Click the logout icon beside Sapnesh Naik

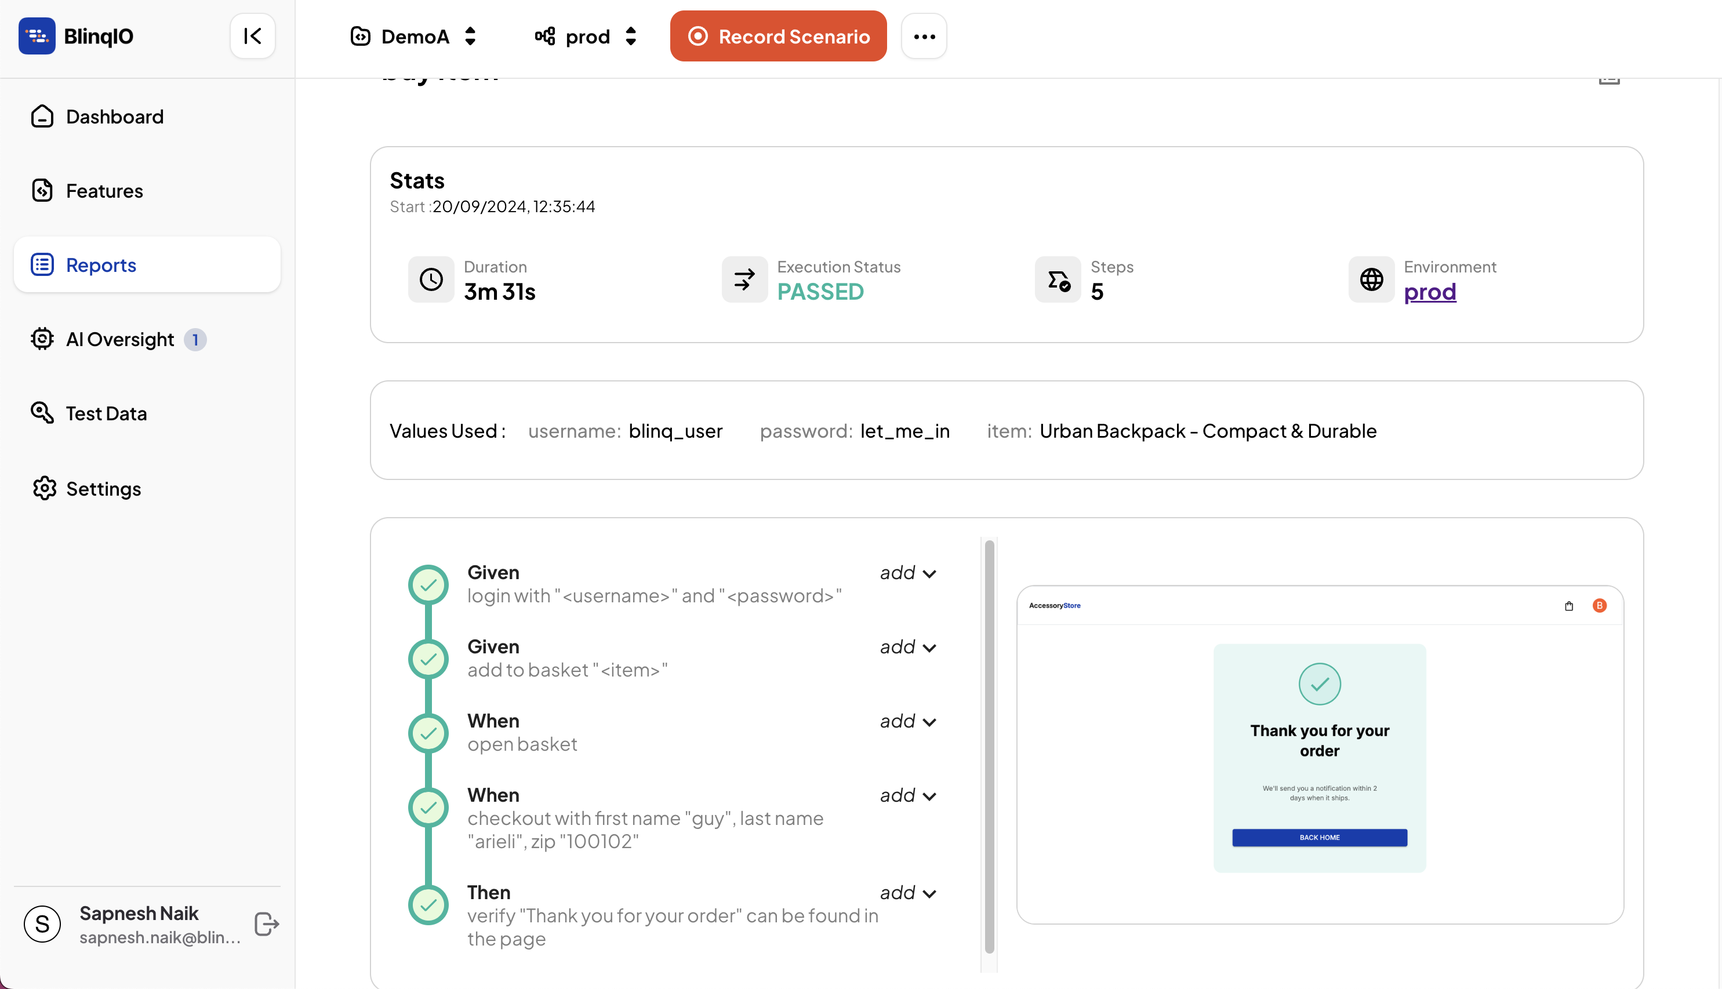coord(266,924)
